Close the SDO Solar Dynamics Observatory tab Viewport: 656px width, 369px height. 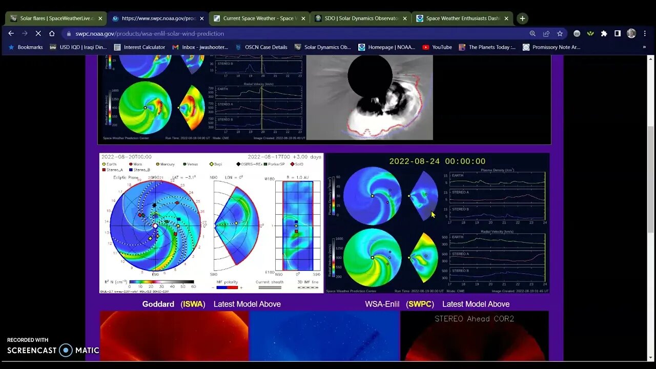pos(405,18)
